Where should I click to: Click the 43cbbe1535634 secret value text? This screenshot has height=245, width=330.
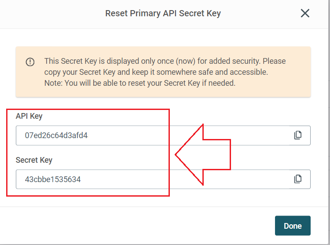coord(53,179)
